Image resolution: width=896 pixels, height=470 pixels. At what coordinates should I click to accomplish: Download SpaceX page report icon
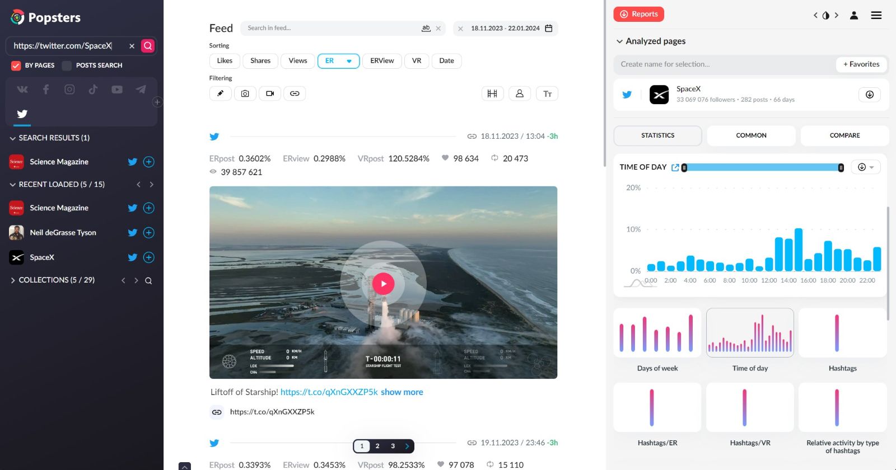click(x=870, y=95)
